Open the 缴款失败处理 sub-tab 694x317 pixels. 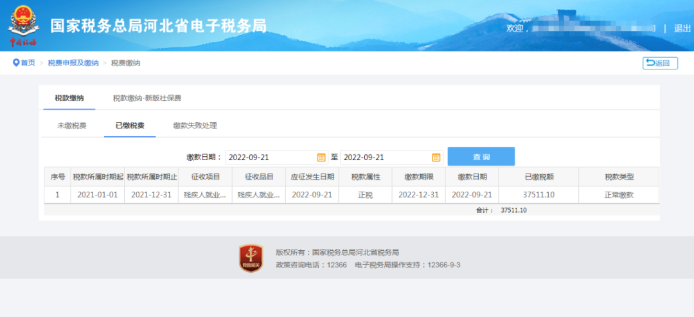[195, 125]
